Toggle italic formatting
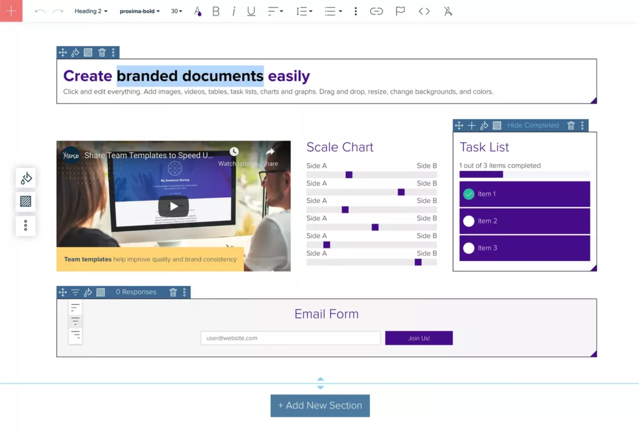 pyautogui.click(x=233, y=11)
